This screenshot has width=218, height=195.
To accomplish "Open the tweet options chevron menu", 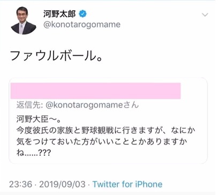I will coord(205,14).
